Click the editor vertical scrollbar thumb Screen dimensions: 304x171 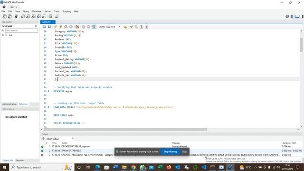click(301, 45)
